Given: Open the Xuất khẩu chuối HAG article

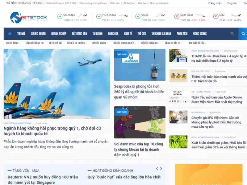Looking at the screenshot, I should [x=219, y=145].
